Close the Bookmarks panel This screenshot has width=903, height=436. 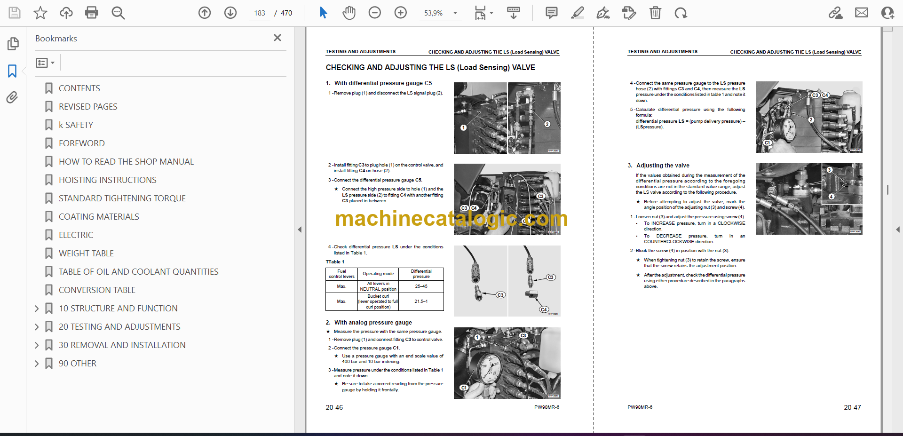277,38
